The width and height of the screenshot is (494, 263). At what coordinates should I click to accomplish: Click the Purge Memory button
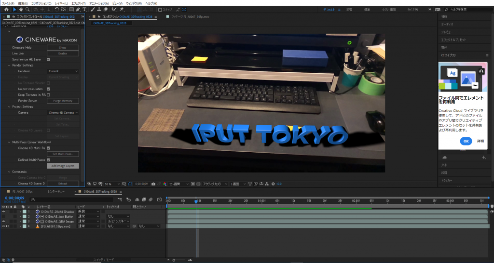63,101
